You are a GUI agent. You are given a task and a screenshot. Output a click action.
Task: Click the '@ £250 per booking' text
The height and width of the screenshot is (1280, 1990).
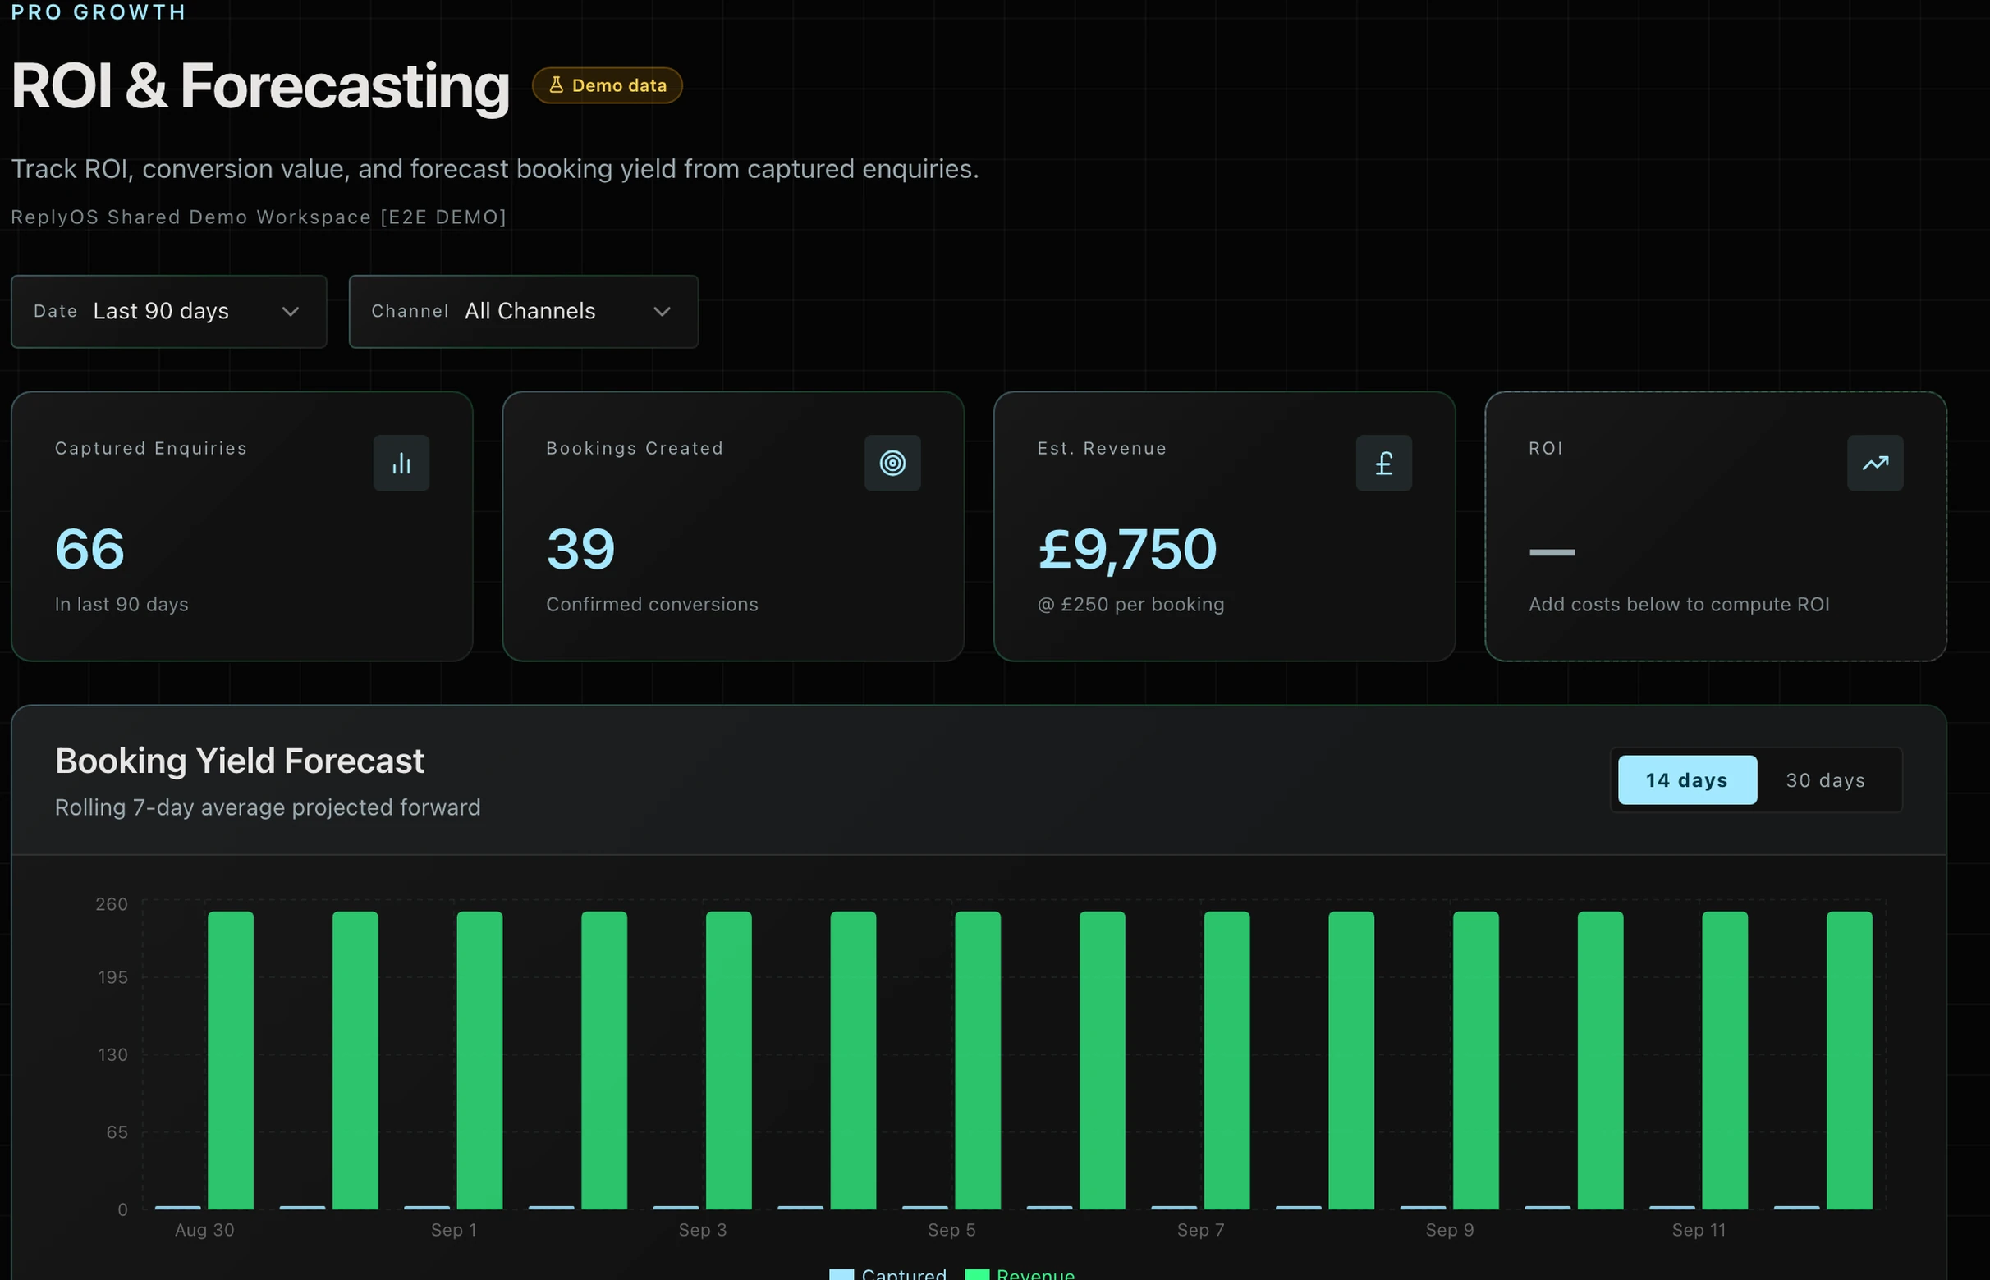[x=1131, y=604]
